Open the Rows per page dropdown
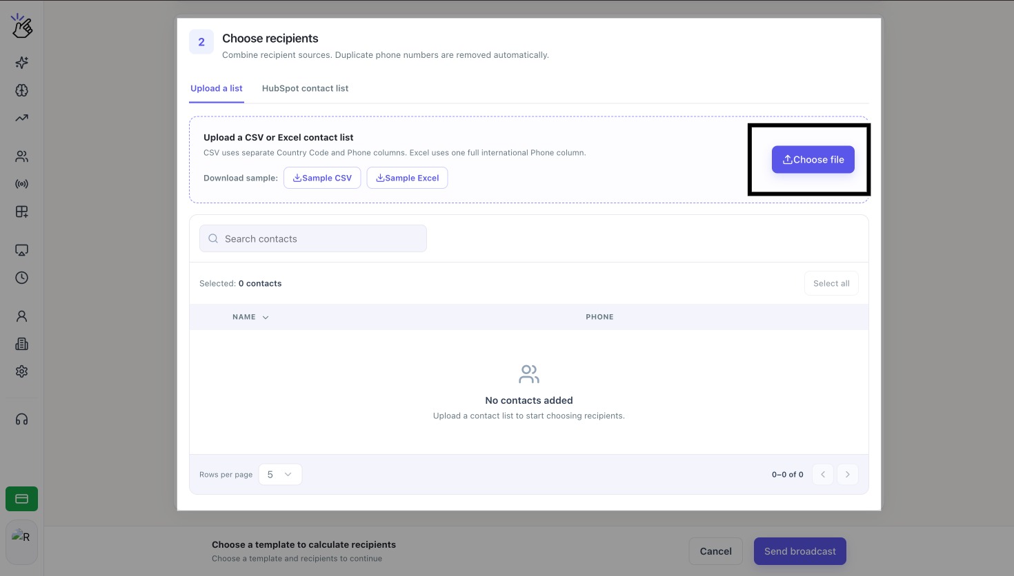The height and width of the screenshot is (576, 1014). coord(280,474)
